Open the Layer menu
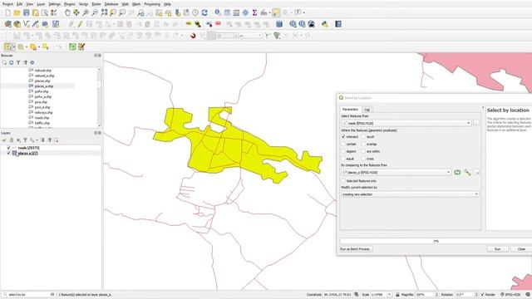This screenshot has height=299, width=532. pos(41,4)
